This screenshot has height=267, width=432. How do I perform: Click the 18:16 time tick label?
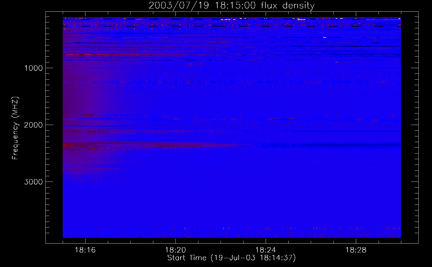[85, 250]
